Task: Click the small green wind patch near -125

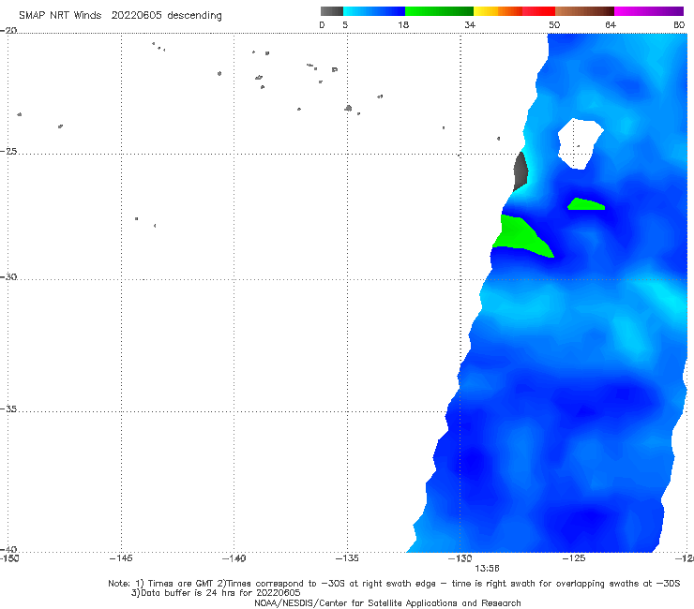Action: [x=585, y=204]
